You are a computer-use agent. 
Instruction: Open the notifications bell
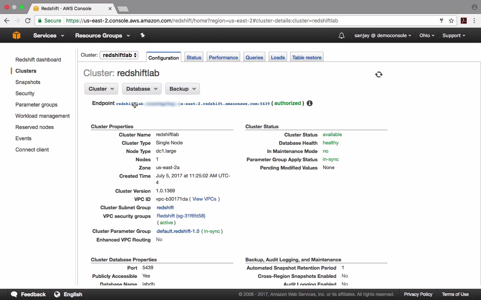(342, 36)
